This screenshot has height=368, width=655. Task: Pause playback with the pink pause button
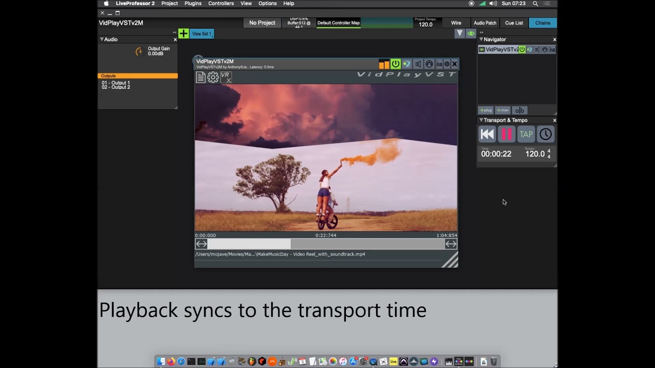tap(507, 134)
